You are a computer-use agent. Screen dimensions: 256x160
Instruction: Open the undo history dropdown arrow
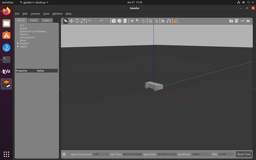click(x=96, y=21)
